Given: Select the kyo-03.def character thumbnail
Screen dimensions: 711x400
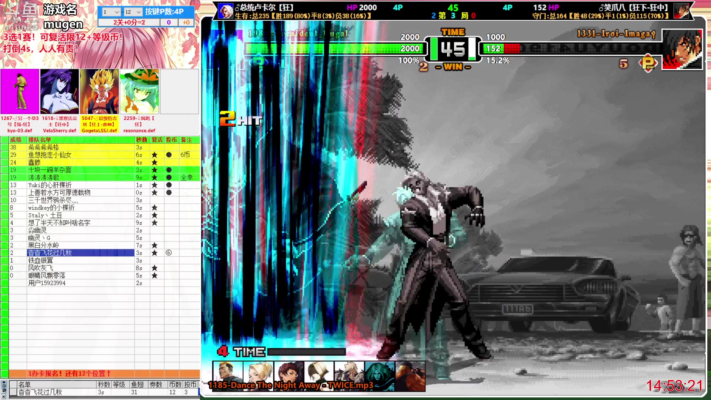Looking at the screenshot, I should (20, 91).
